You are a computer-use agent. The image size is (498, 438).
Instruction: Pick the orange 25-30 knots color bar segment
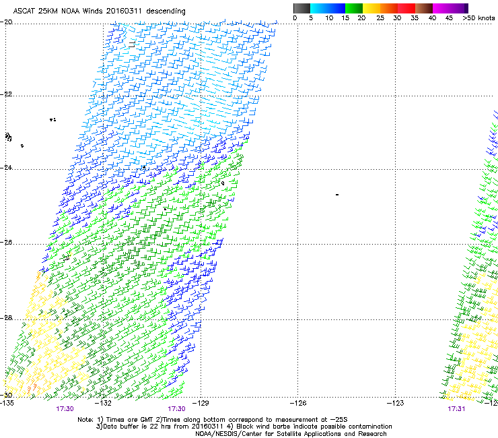click(389, 8)
